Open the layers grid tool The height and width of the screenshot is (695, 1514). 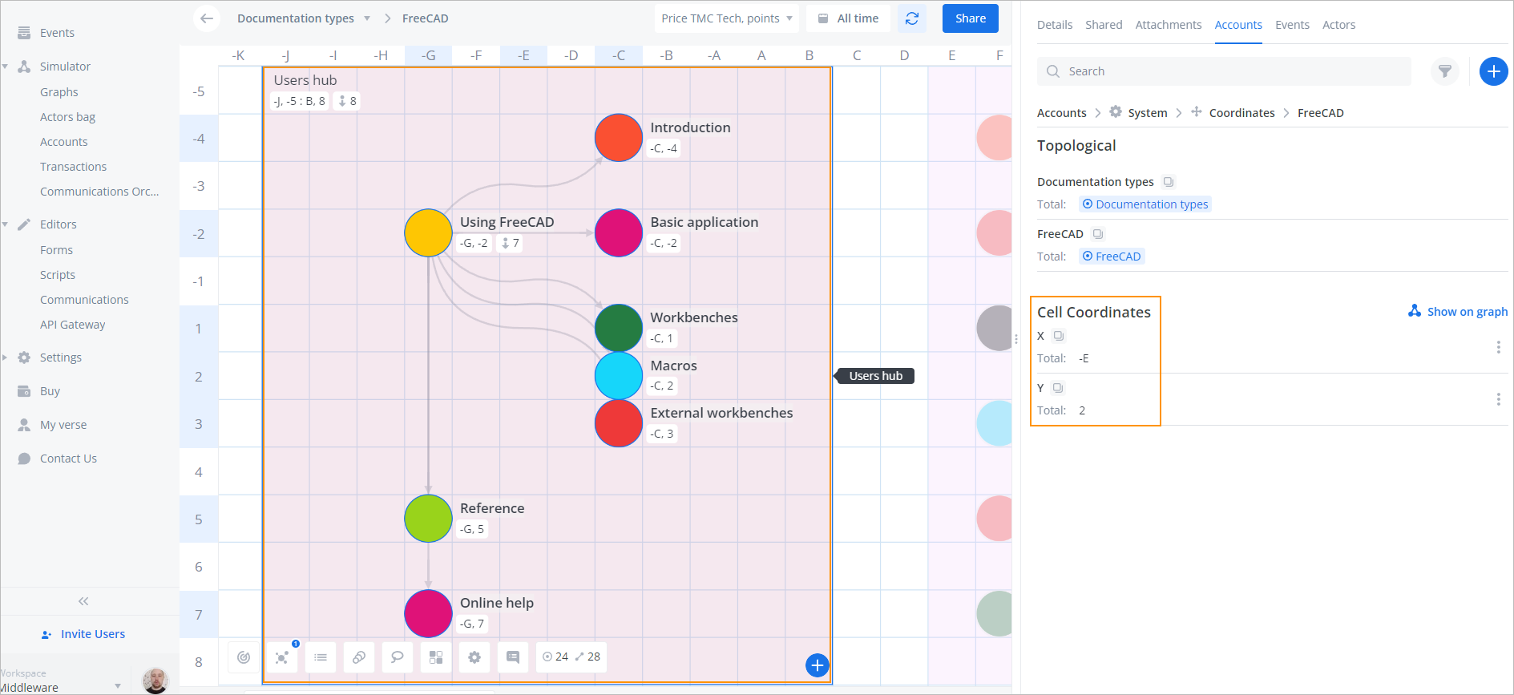(x=436, y=657)
